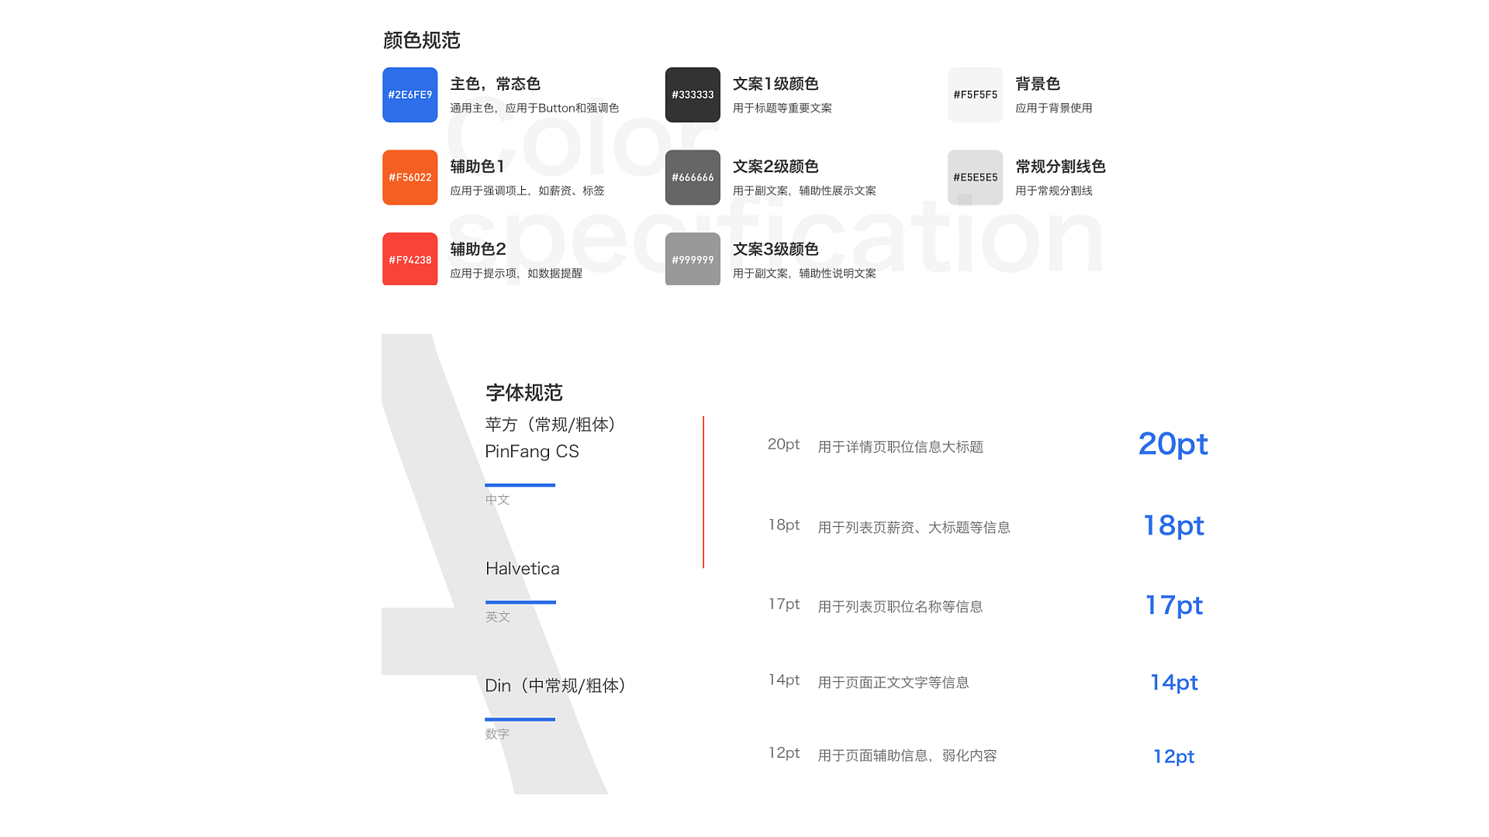
Task: Select the 文案2级颜色 label
Action: pyautogui.click(x=776, y=167)
